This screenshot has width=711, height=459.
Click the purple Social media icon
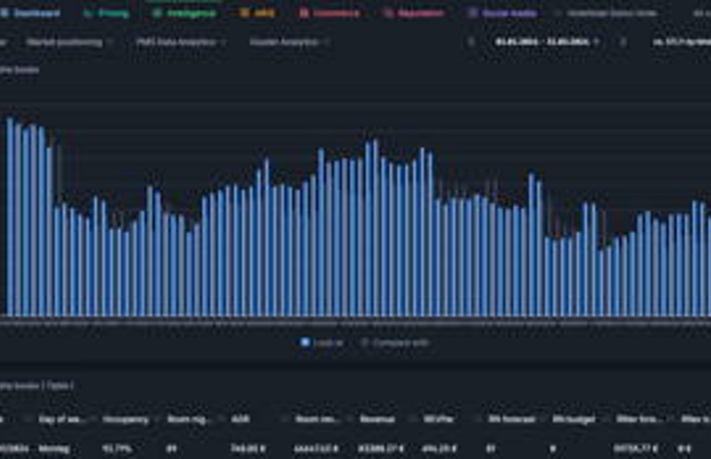click(x=472, y=13)
